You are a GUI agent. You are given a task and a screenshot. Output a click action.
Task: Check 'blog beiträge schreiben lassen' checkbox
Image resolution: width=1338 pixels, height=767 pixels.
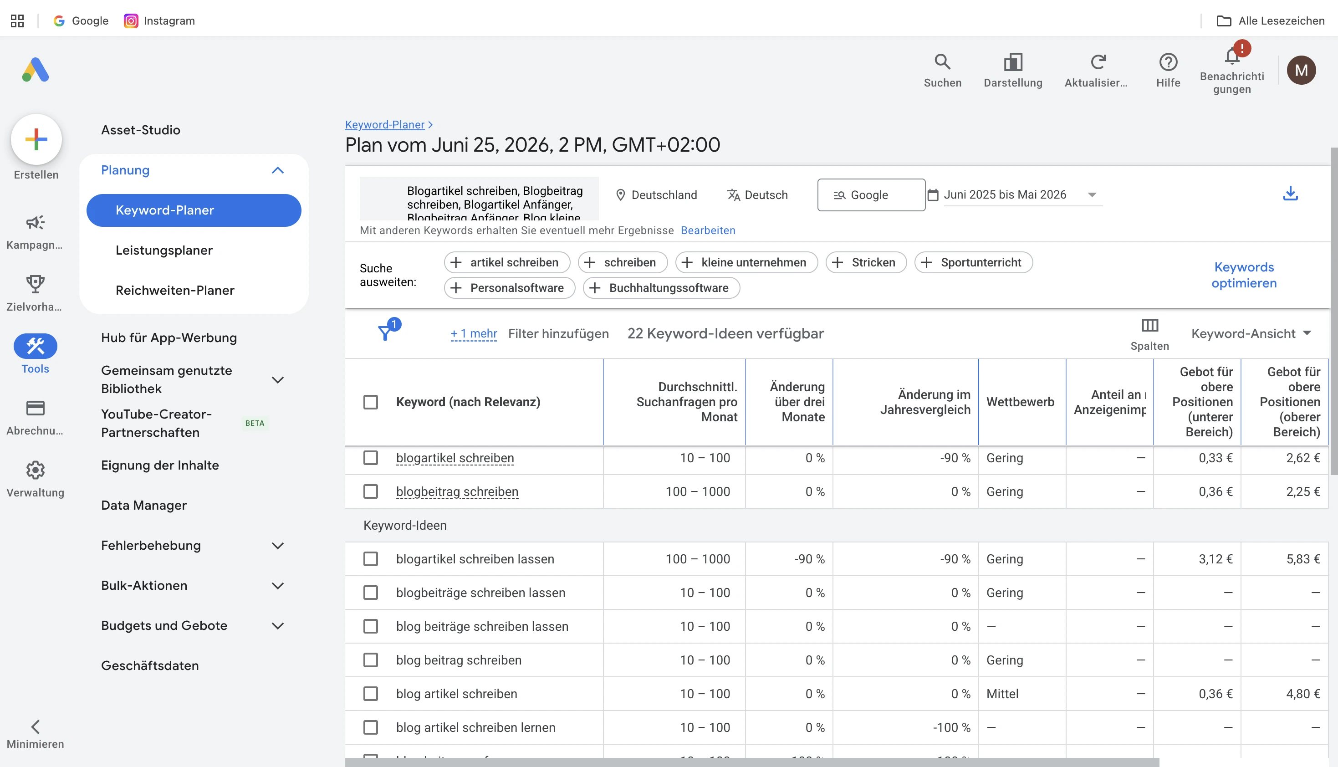click(371, 626)
